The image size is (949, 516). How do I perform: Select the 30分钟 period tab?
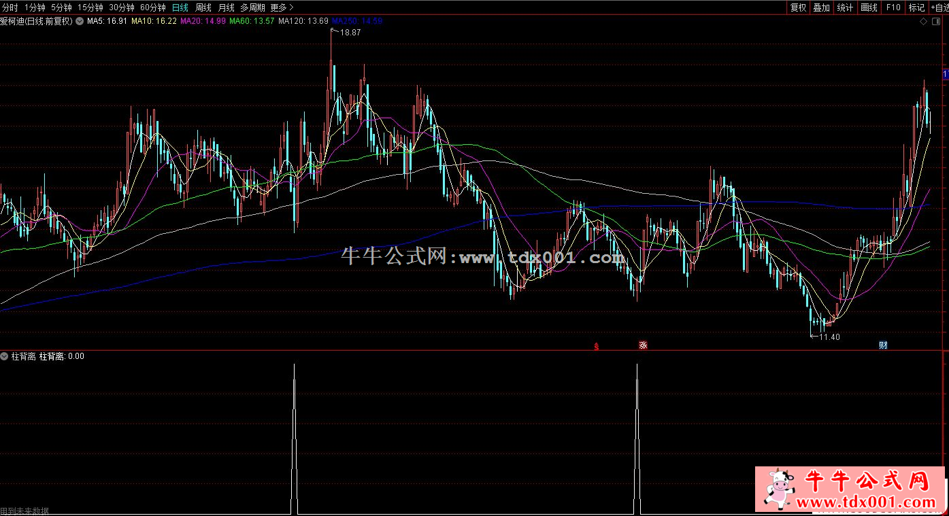click(122, 7)
